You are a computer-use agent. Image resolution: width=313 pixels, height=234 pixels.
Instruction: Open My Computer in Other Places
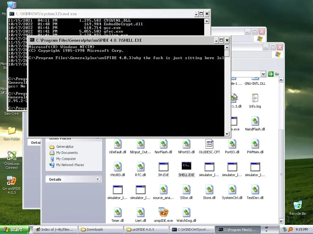point(66,159)
